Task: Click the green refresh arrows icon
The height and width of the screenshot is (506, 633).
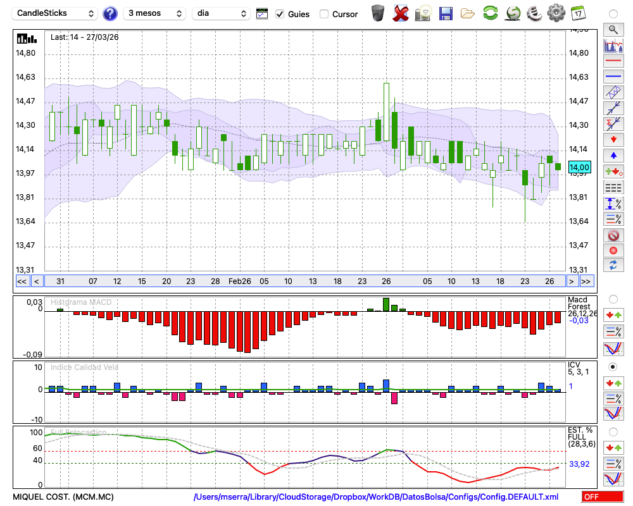Action: (x=490, y=13)
